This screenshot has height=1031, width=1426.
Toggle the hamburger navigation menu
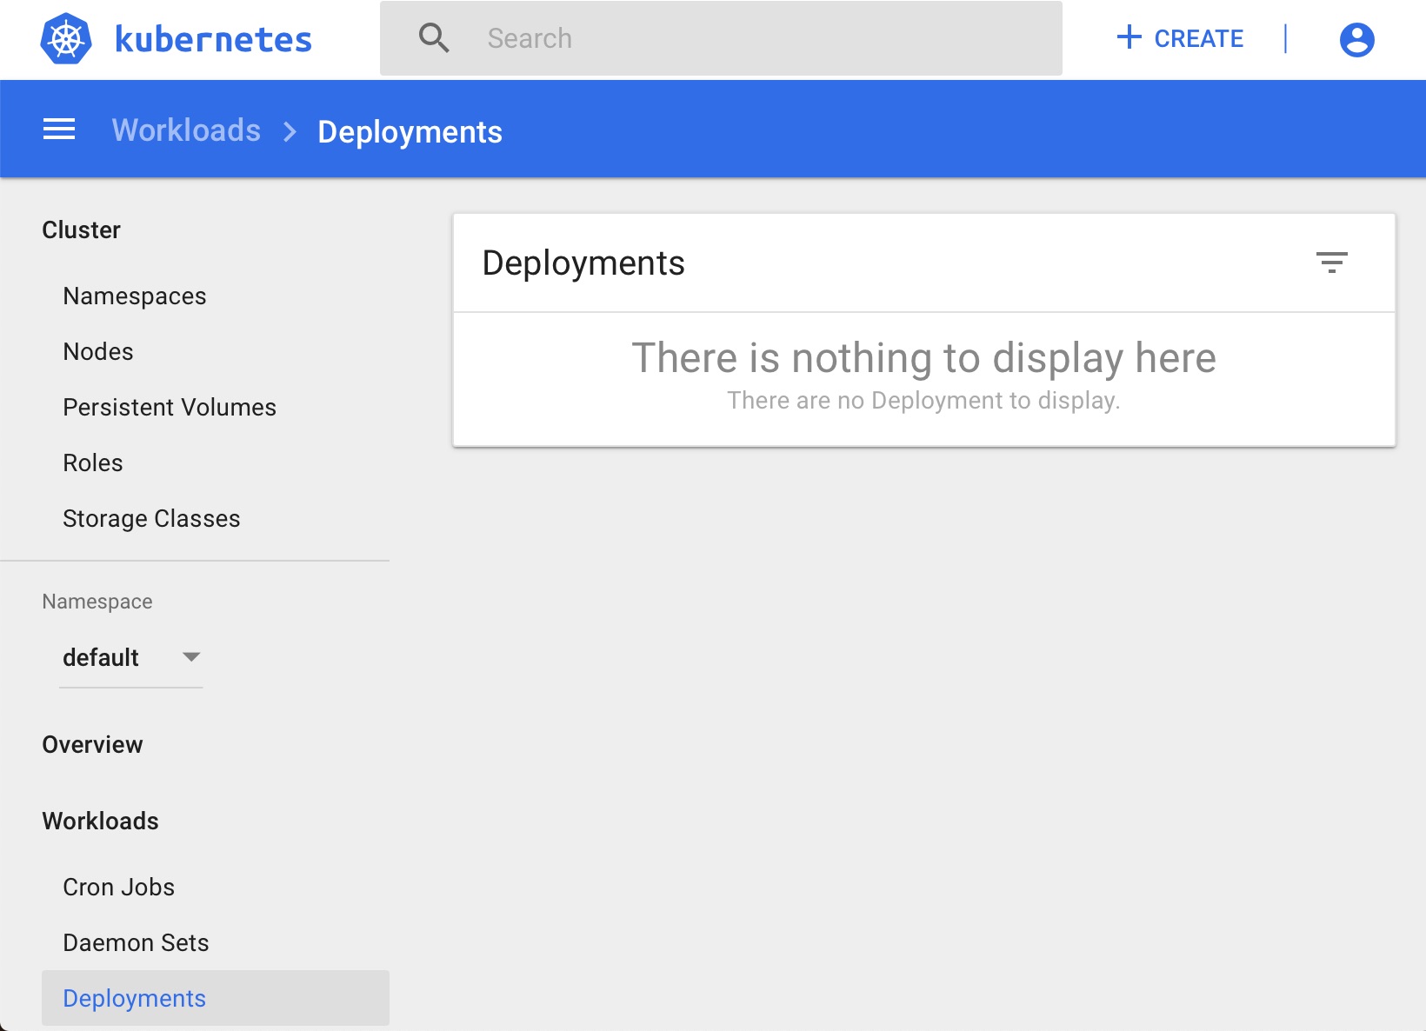[59, 130]
